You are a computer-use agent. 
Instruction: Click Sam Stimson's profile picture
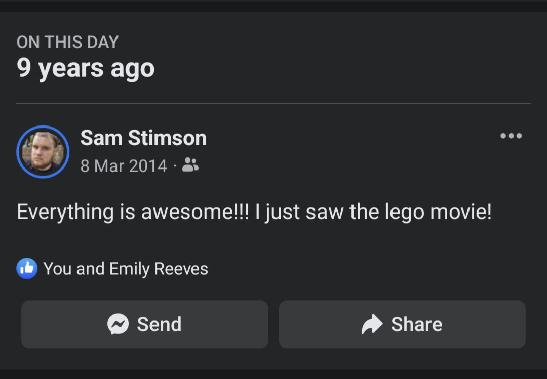[43, 152]
